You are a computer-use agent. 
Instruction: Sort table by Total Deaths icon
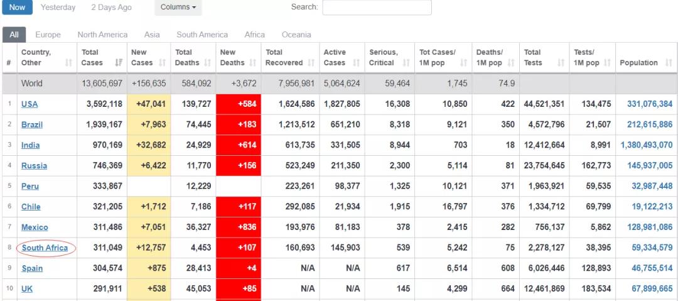tap(208, 63)
